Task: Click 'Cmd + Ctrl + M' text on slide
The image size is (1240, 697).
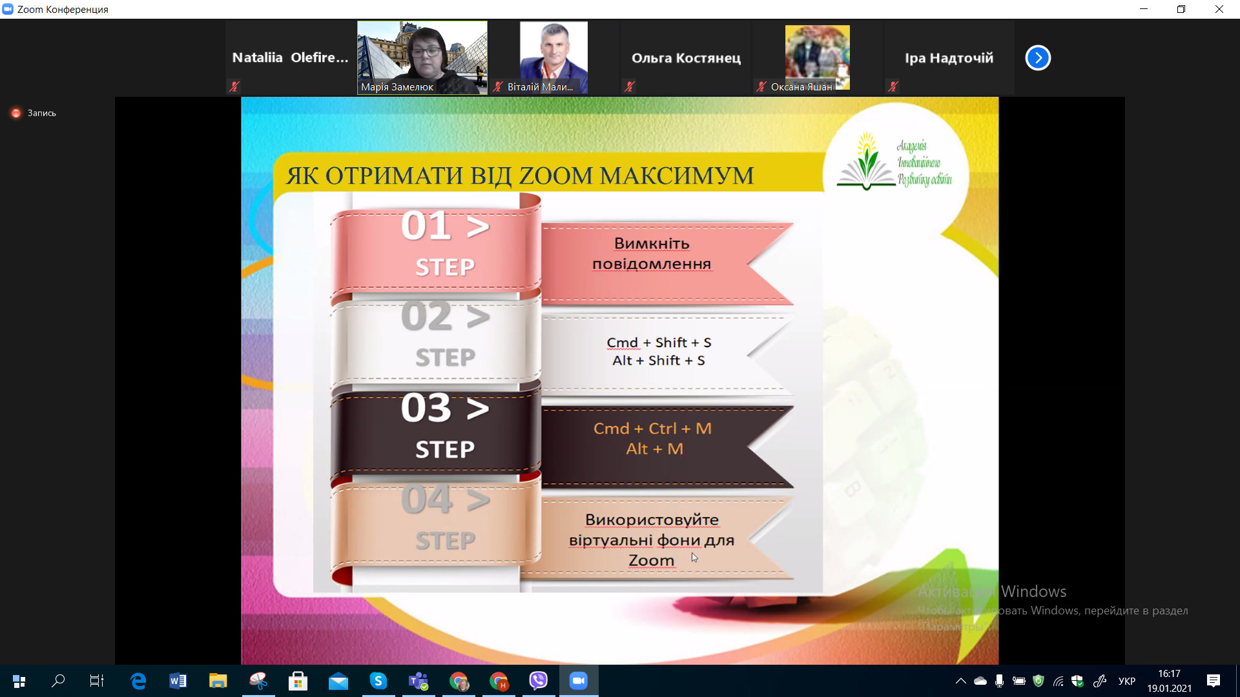Action: pos(652,429)
